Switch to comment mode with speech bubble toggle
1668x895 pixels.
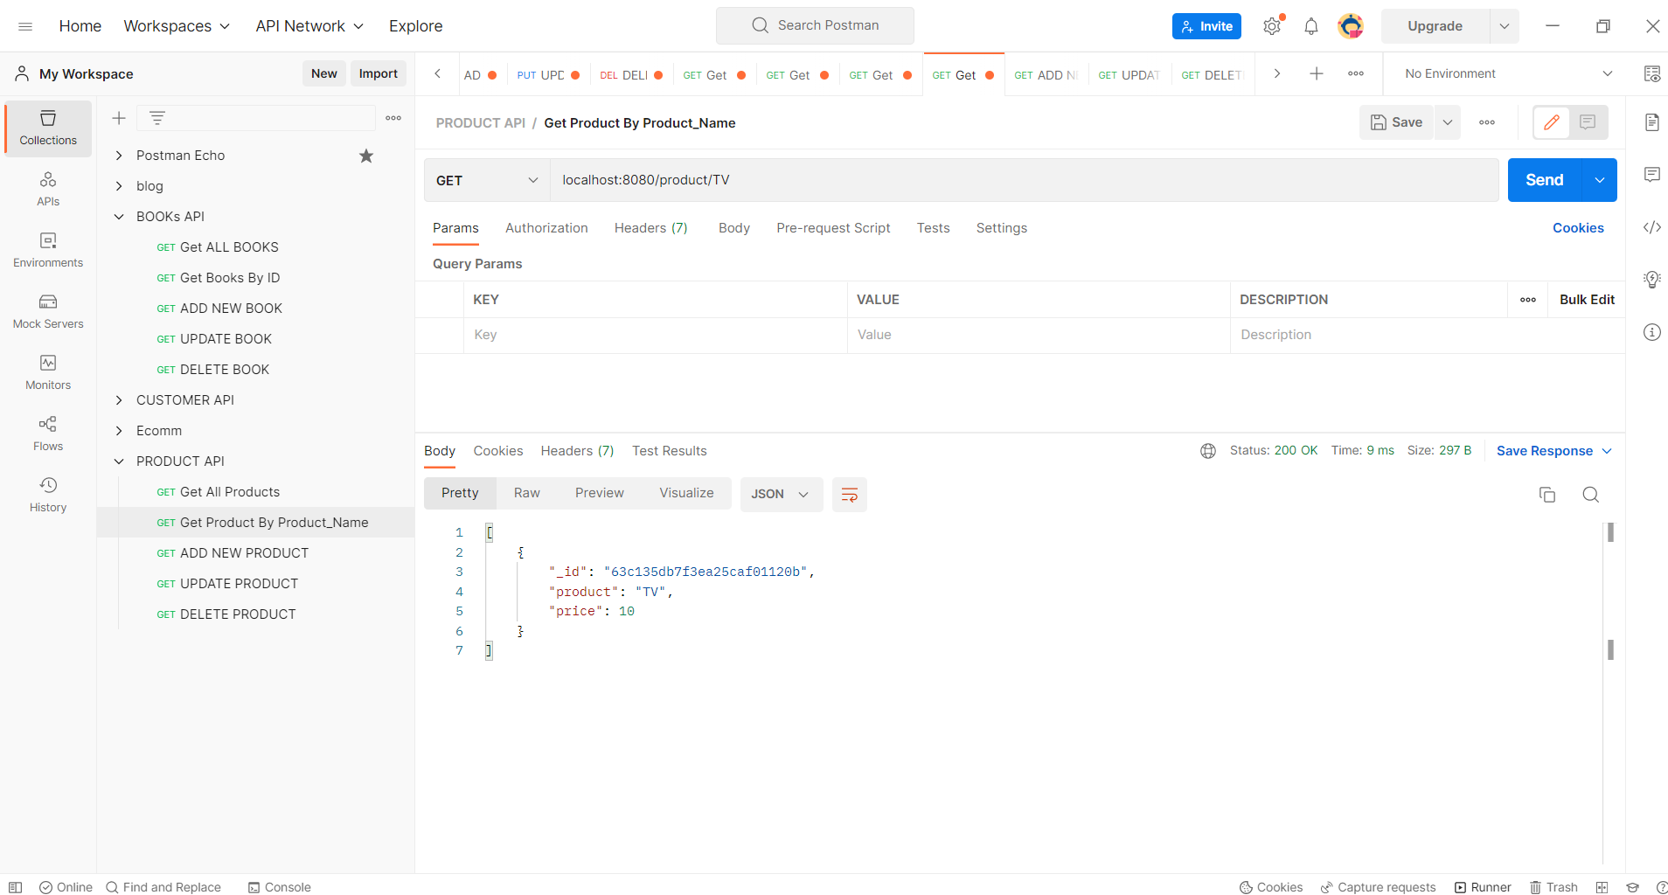[x=1586, y=122]
